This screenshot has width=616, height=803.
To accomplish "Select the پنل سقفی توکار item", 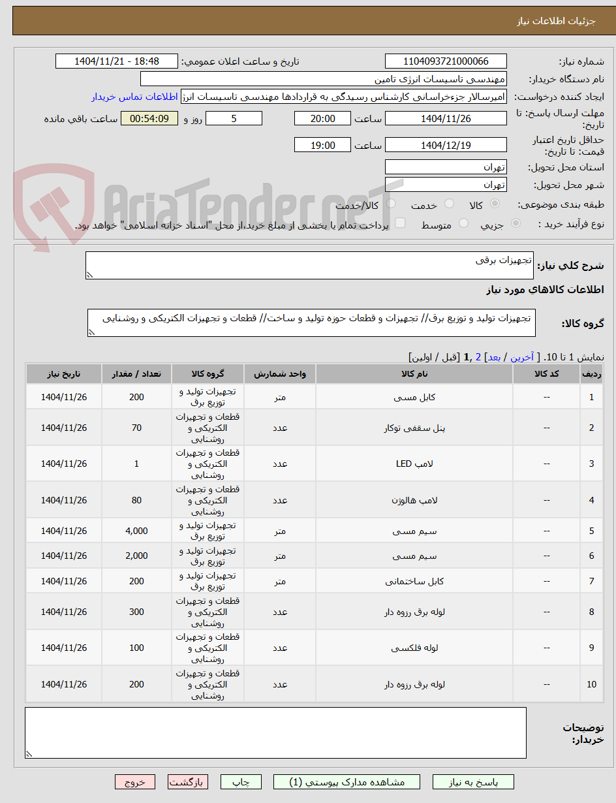I will point(414,428).
